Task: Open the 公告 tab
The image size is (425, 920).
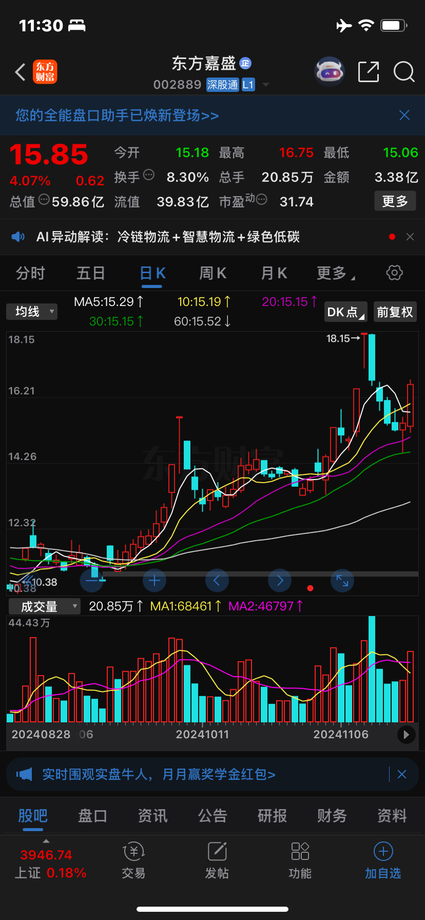Action: point(212,816)
